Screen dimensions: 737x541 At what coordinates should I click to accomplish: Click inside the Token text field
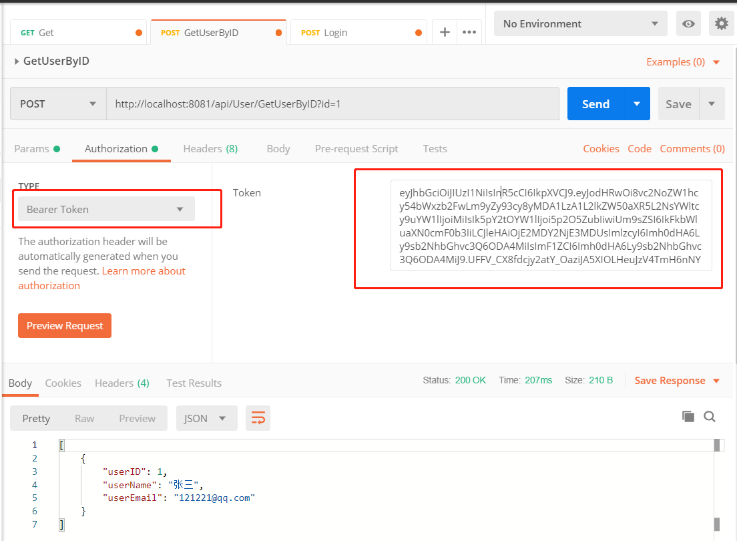click(551, 225)
